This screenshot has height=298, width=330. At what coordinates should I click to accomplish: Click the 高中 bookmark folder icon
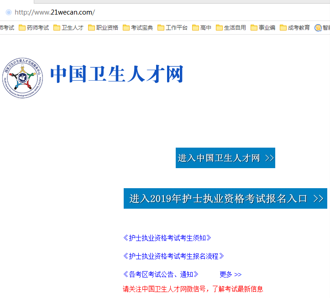click(195, 28)
